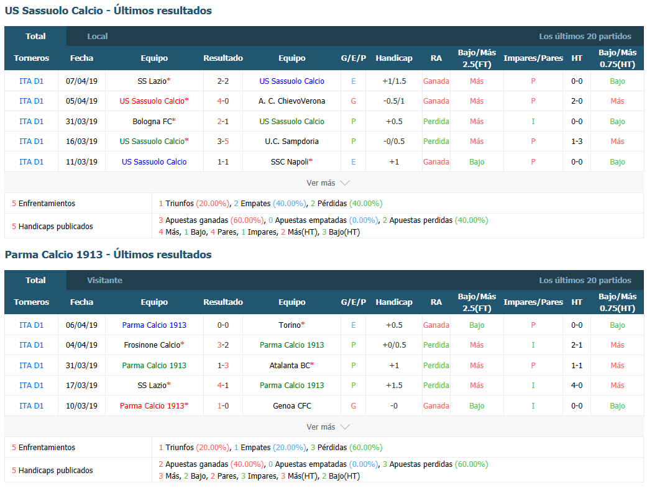
Task: Open ITA D1 link for 17/03/19 match
Action: (31, 386)
